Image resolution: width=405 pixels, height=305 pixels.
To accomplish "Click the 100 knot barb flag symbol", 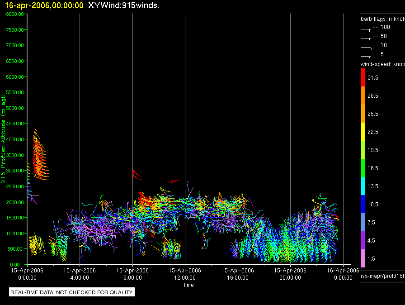I will [366, 30].
